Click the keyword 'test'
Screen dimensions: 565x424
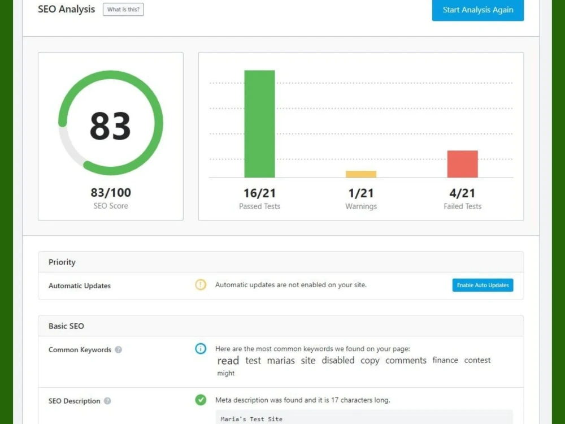[x=253, y=361]
